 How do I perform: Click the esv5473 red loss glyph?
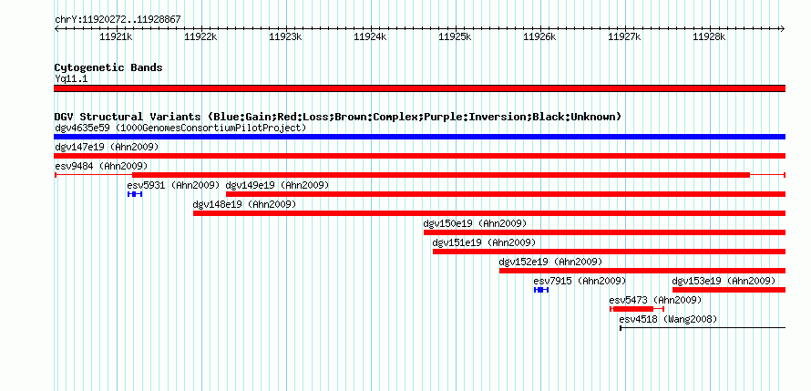click(637, 309)
